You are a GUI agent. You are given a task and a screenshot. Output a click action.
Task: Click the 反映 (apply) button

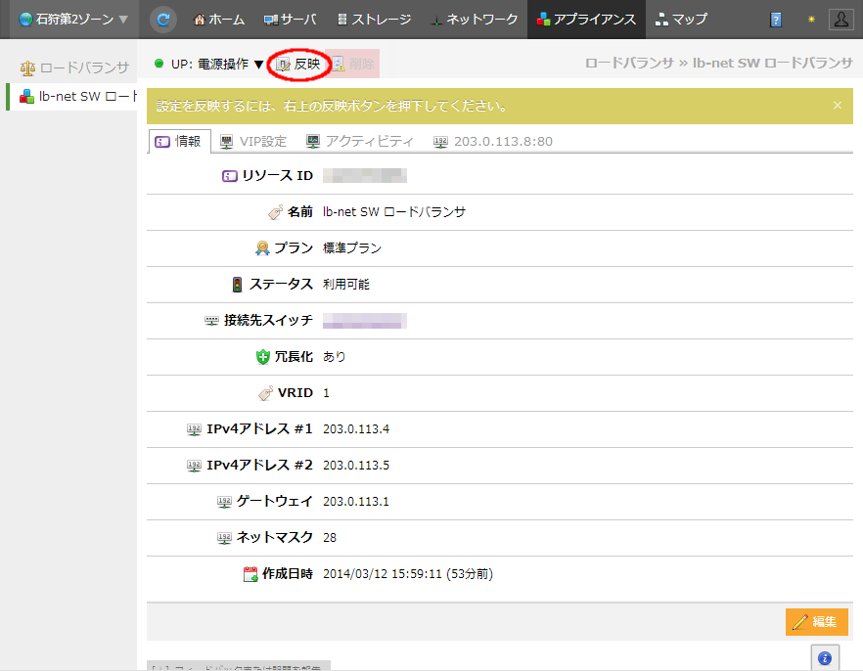coord(299,64)
